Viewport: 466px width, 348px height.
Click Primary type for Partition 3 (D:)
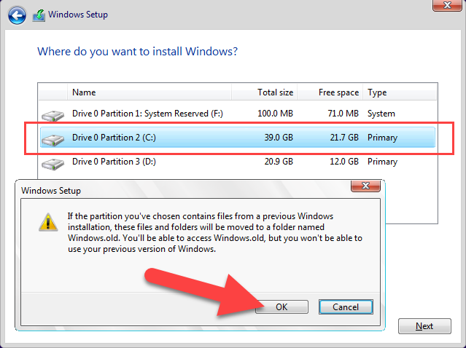(x=382, y=162)
